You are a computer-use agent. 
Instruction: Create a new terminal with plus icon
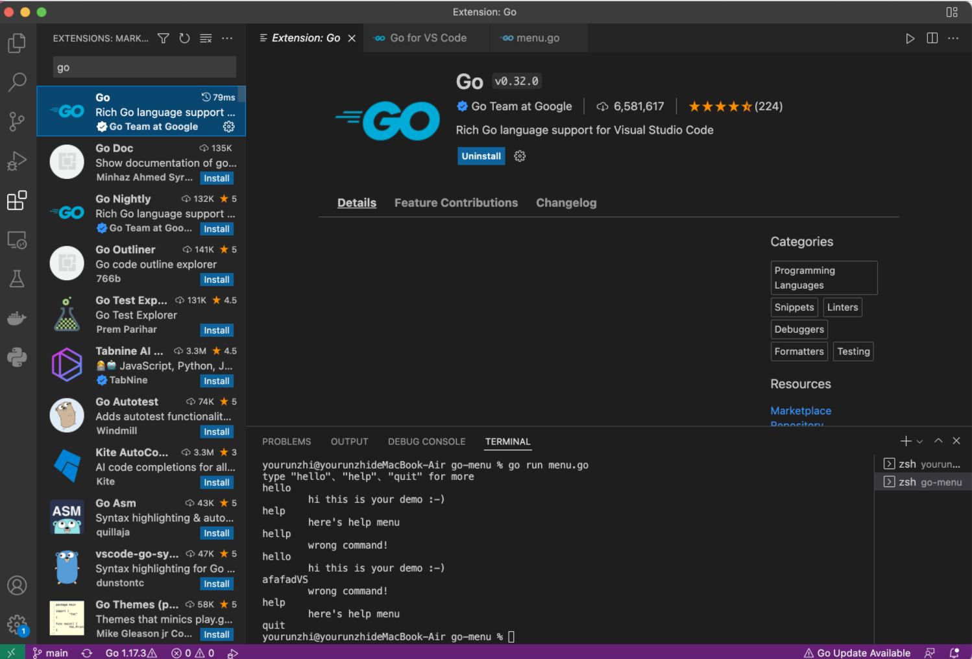point(906,441)
